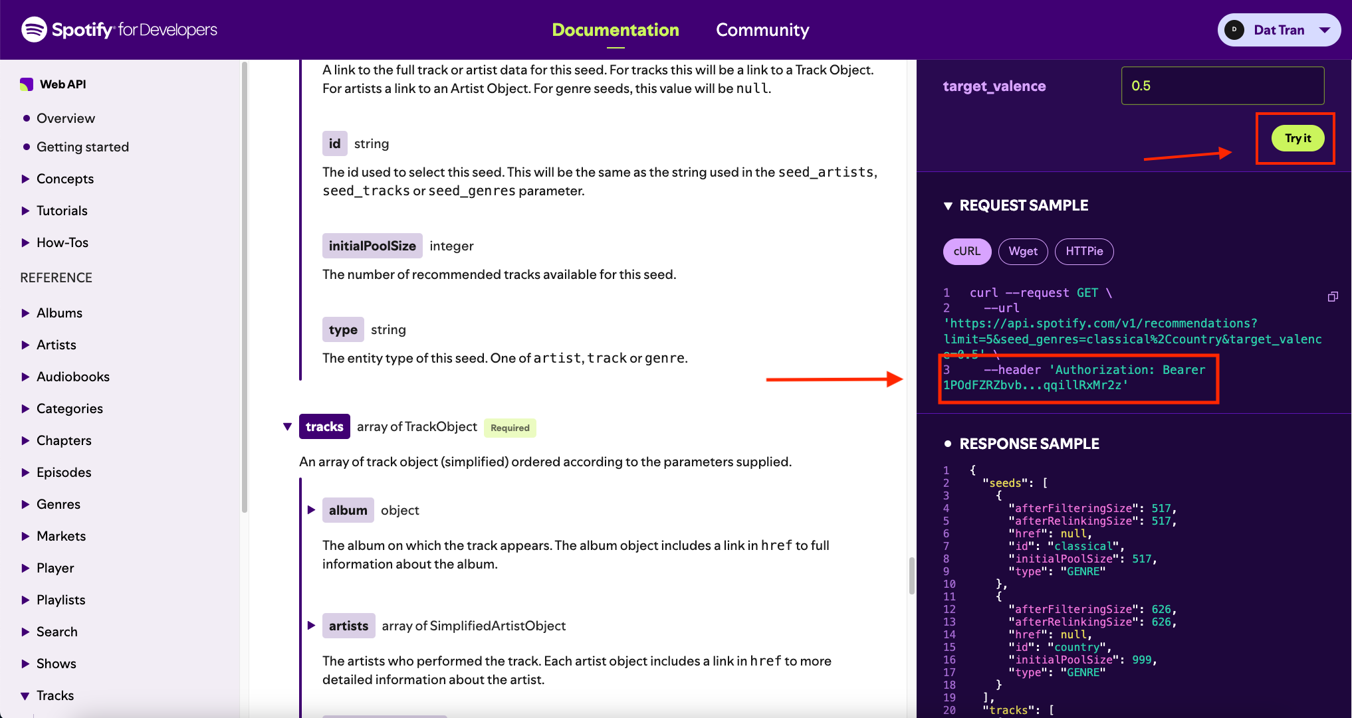Click the Required badge next to tracks
Image resolution: width=1352 pixels, height=718 pixels.
[x=510, y=428]
